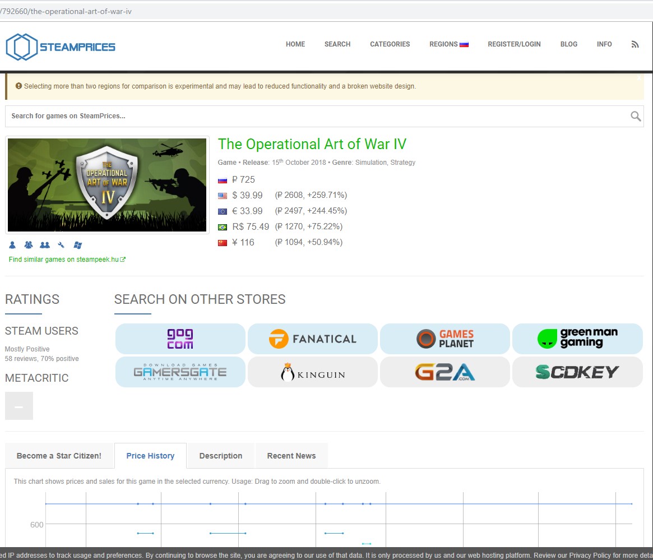
Task: Click the Russian flag next to ₽ 725
Action: click(223, 181)
